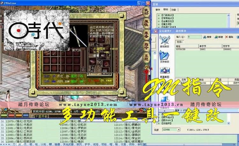The image size is (239, 146).
Task: Open the 指令 button in game side menu
Action: 146,46
